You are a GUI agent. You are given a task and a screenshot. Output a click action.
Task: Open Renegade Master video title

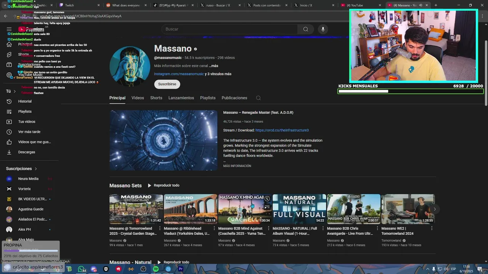tap(258, 113)
